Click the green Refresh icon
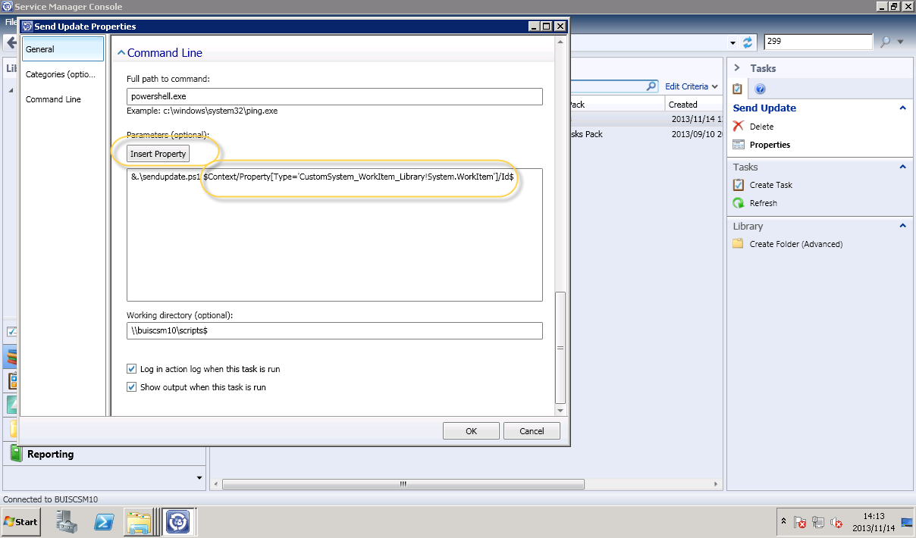The width and height of the screenshot is (916, 538). (x=739, y=203)
